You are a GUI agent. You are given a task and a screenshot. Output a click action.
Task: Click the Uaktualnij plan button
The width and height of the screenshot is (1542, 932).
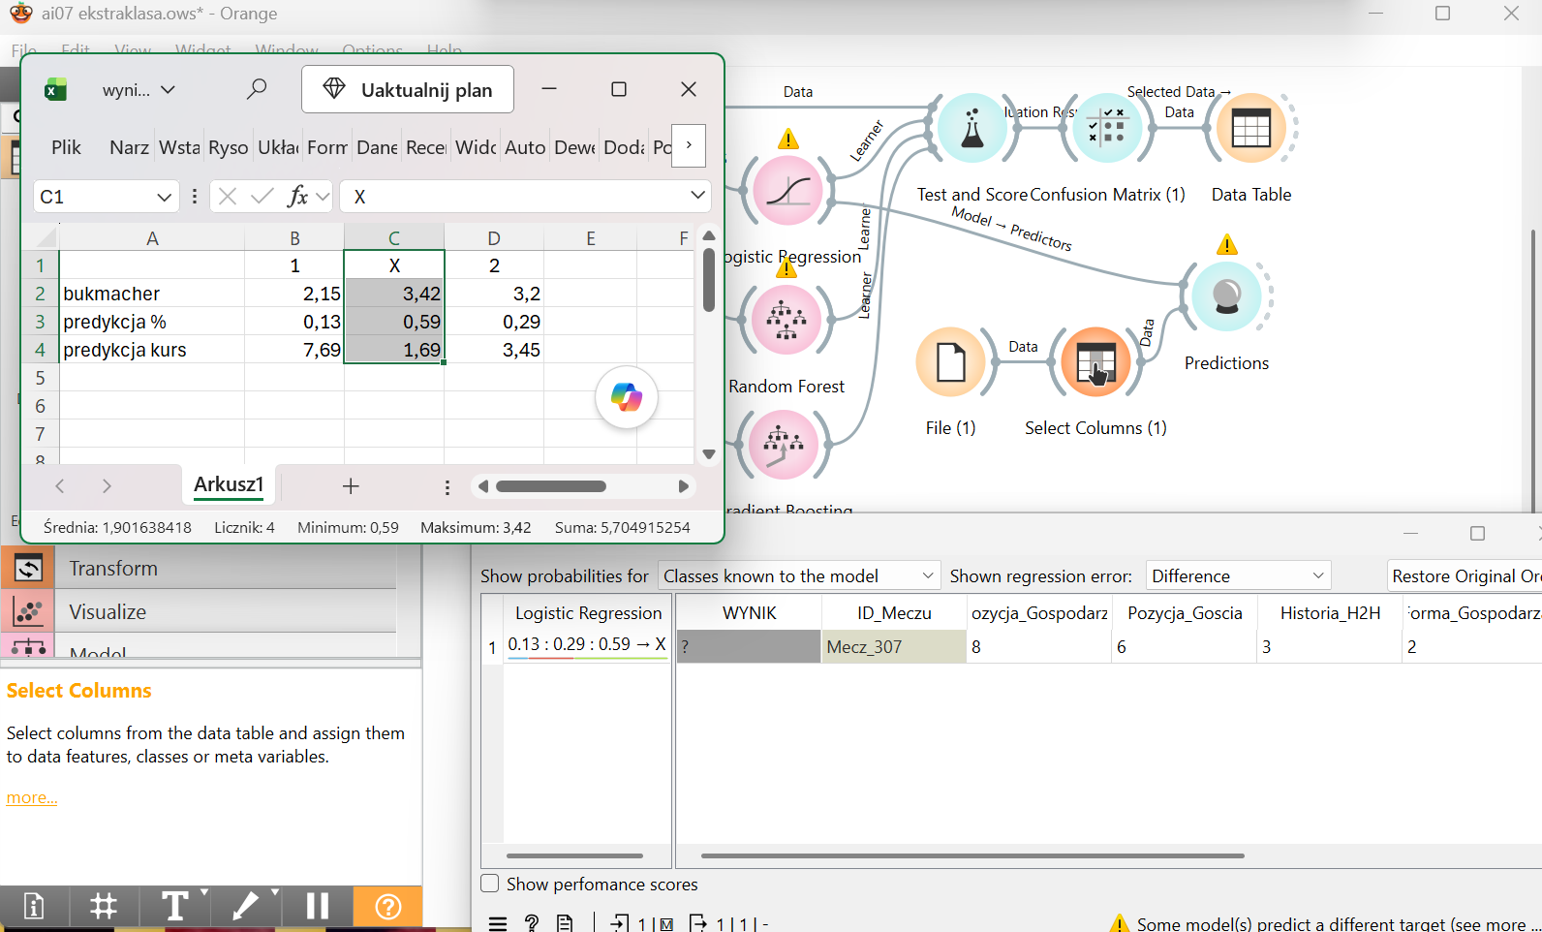(x=408, y=90)
